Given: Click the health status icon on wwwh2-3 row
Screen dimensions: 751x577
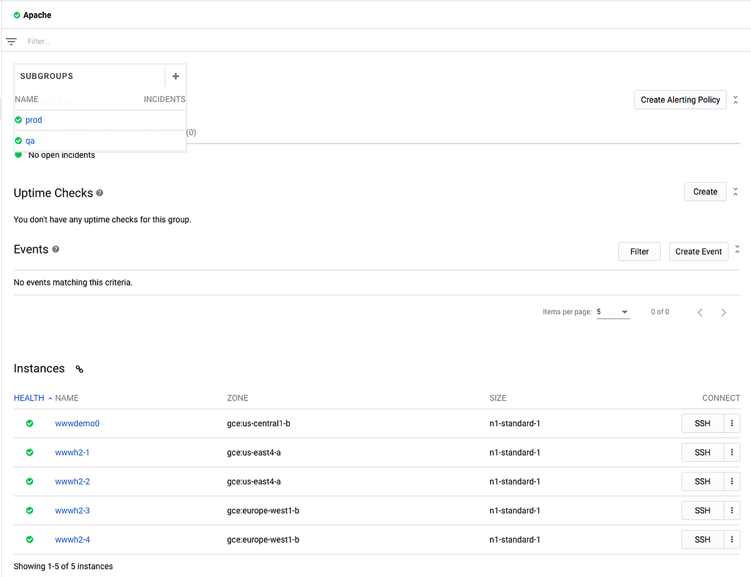Looking at the screenshot, I should tap(29, 510).
